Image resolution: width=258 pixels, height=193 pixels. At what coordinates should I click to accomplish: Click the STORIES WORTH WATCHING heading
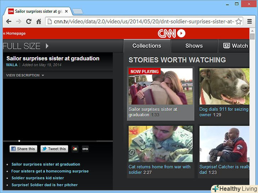click(x=177, y=60)
